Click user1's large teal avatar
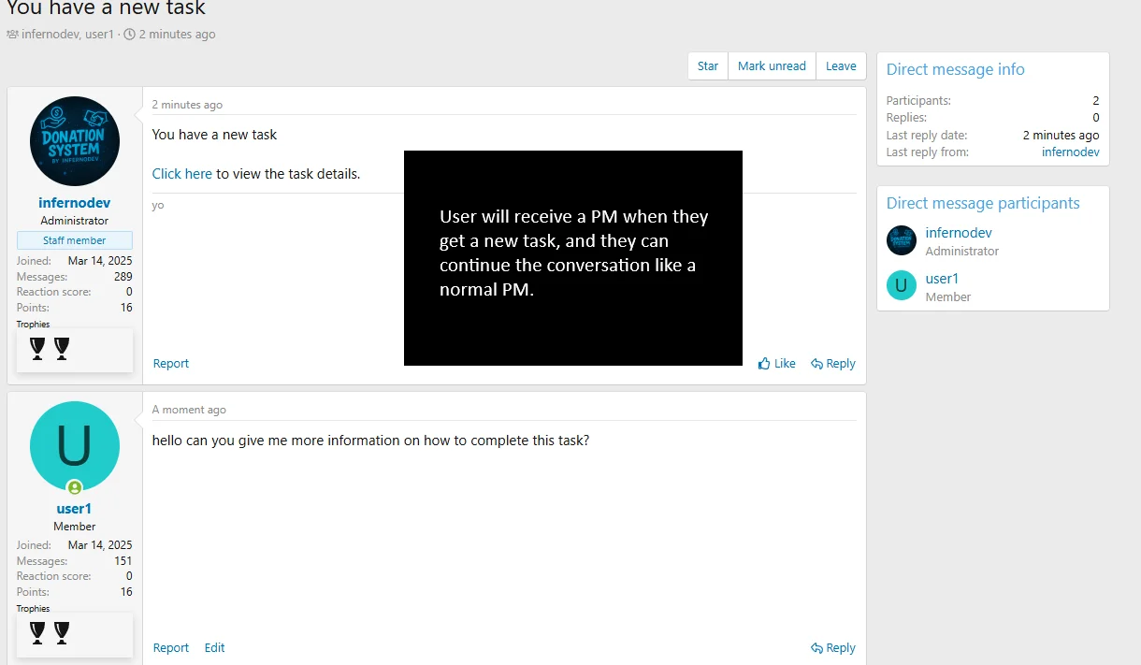The height and width of the screenshot is (665, 1141). pyautogui.click(x=75, y=446)
